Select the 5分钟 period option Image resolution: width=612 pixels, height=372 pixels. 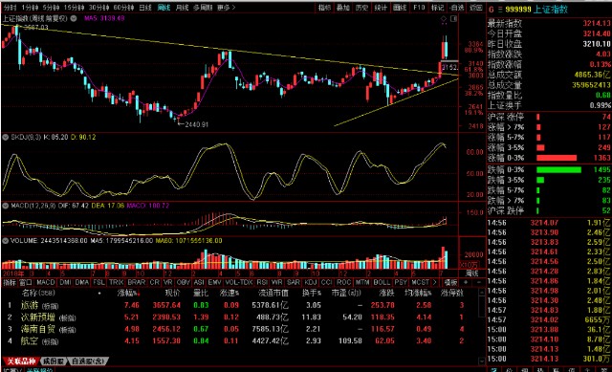click(x=51, y=8)
